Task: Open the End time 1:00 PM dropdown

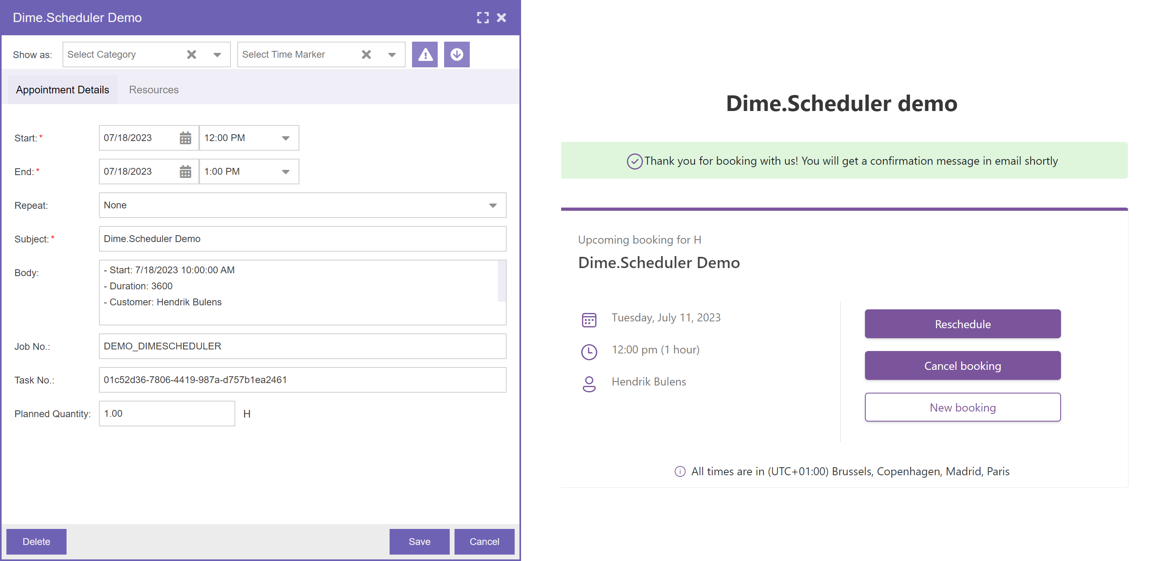Action: click(285, 172)
